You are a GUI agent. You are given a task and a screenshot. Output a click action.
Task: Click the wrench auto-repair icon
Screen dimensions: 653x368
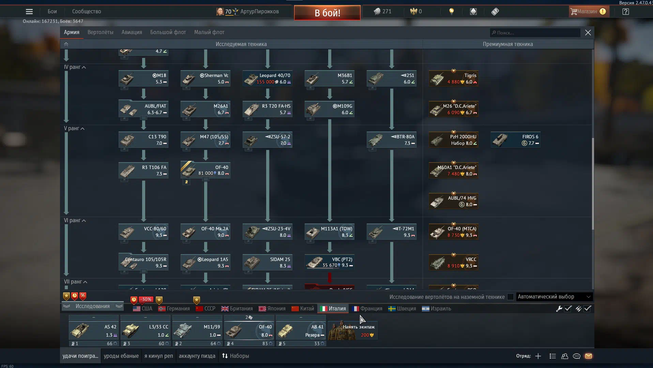coord(559,309)
